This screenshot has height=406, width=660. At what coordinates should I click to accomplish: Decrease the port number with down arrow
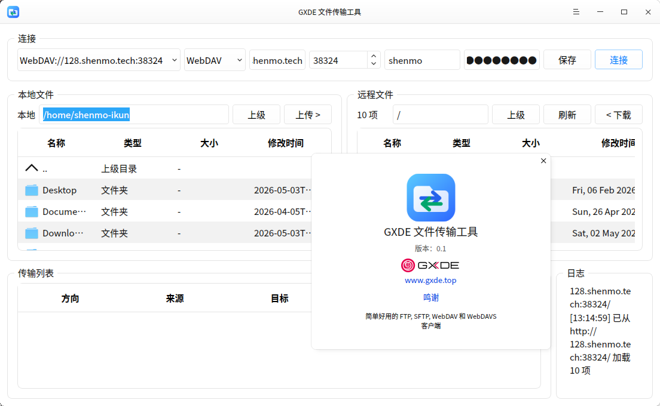(x=374, y=64)
